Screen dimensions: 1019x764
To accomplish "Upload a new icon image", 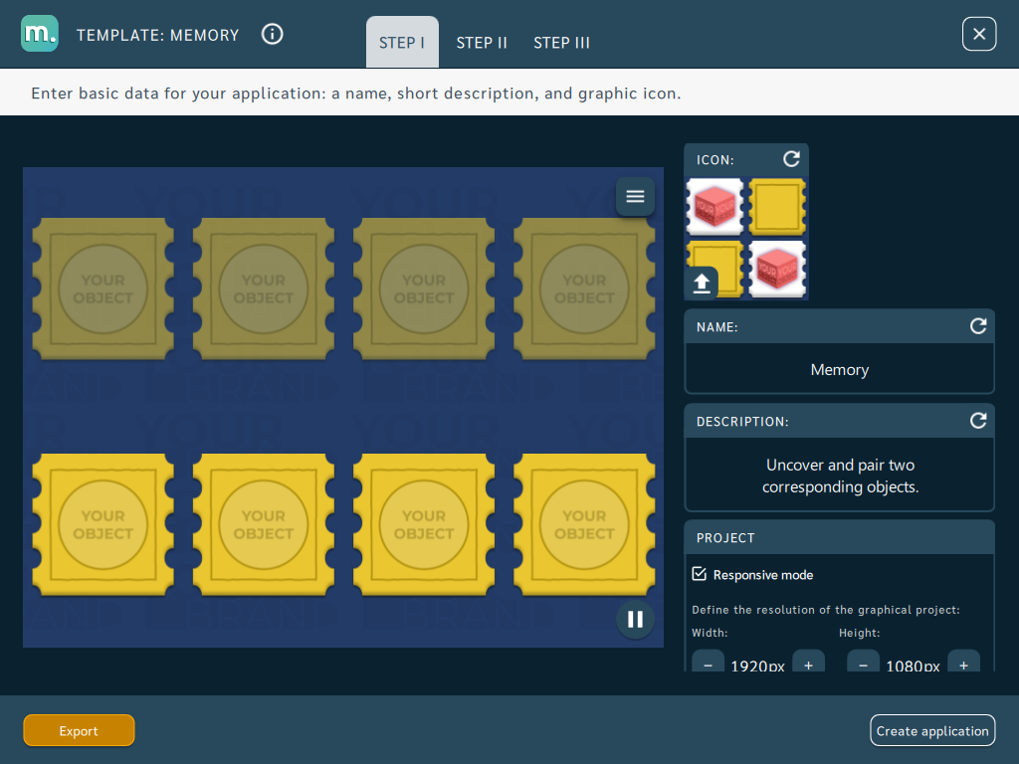I will pyautogui.click(x=702, y=284).
